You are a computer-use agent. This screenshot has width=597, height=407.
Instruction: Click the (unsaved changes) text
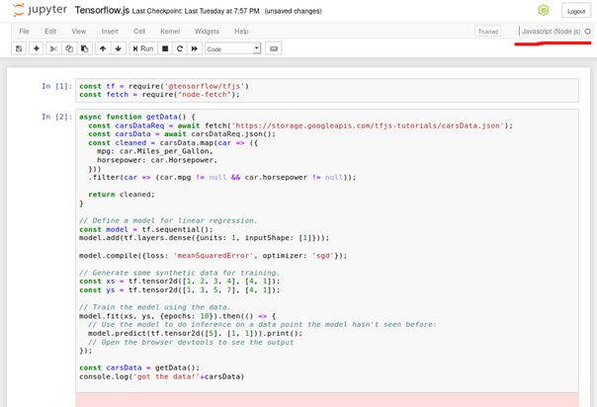[293, 11]
